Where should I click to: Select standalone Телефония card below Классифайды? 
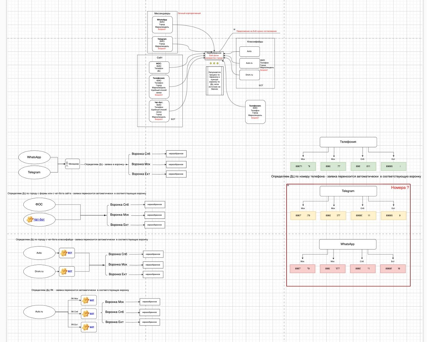pyautogui.click(x=255, y=112)
